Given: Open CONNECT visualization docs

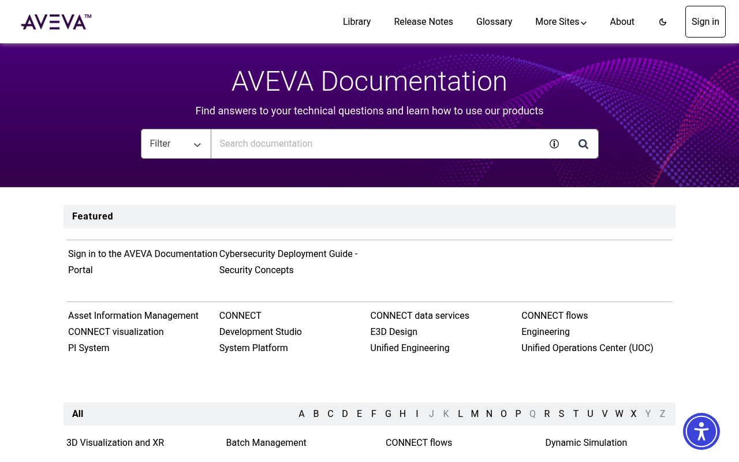Looking at the screenshot, I should [x=116, y=331].
